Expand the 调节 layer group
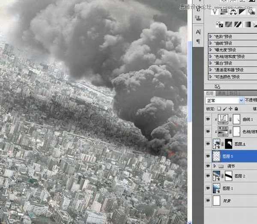 click(215, 166)
